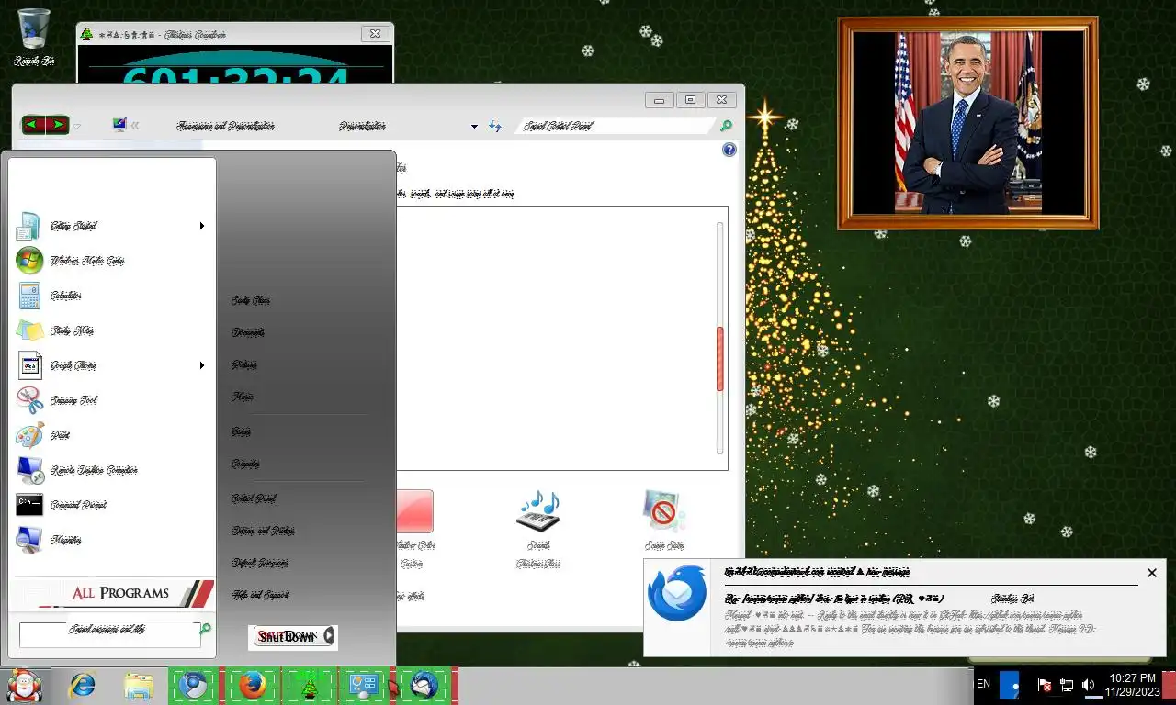Open Pictures from Start menu right pane
1176x705 pixels.
[244, 364]
